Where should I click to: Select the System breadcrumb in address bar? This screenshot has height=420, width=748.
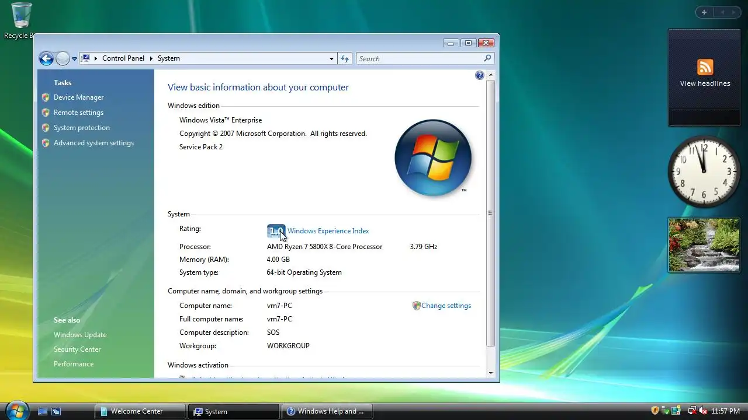tap(169, 58)
